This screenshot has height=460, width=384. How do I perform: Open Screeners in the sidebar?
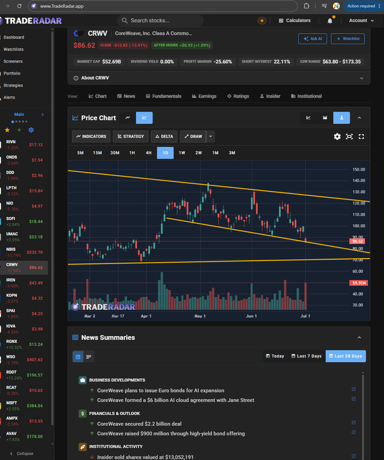13,61
